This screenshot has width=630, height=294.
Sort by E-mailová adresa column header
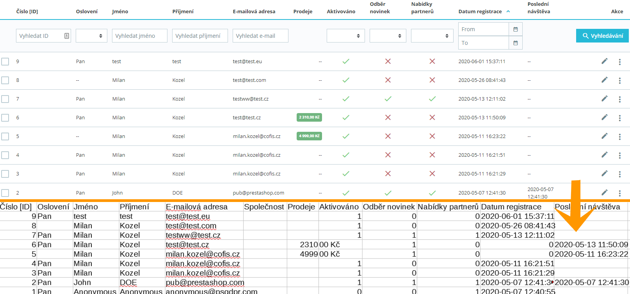click(254, 11)
